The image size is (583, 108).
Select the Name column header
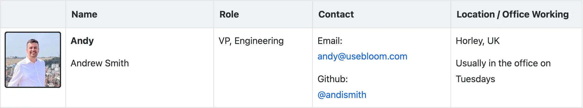(84, 14)
